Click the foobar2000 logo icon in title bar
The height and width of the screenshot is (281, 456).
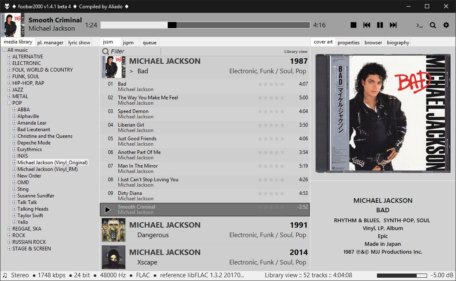[x=6, y=6]
